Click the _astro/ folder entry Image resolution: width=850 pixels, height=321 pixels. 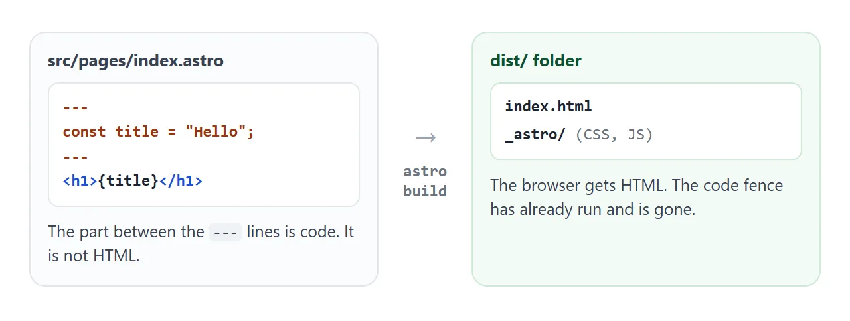pyautogui.click(x=535, y=135)
